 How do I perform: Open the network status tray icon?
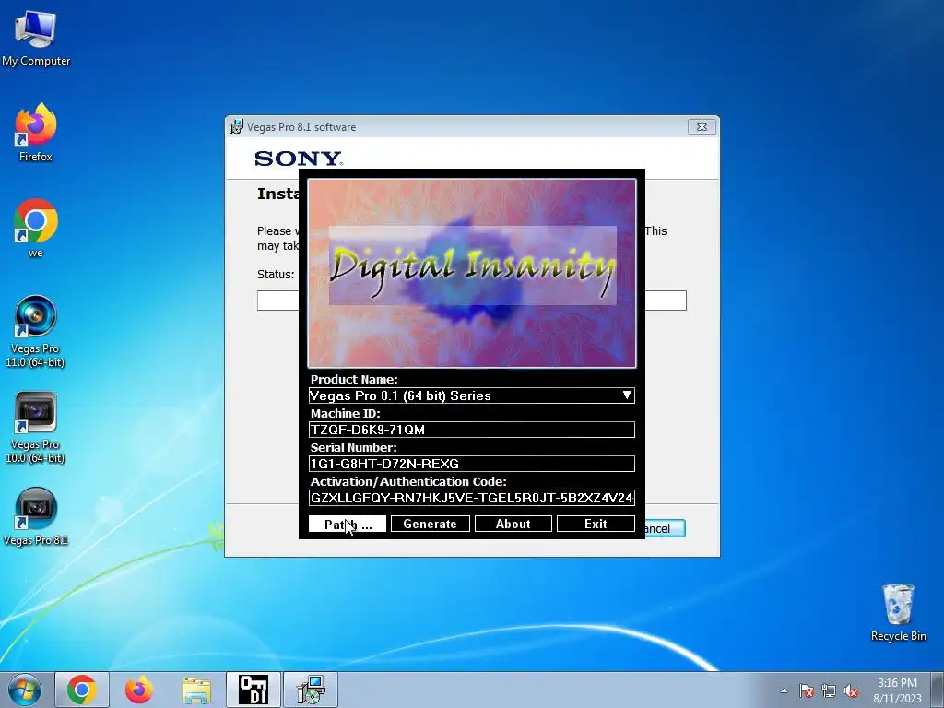point(829,691)
